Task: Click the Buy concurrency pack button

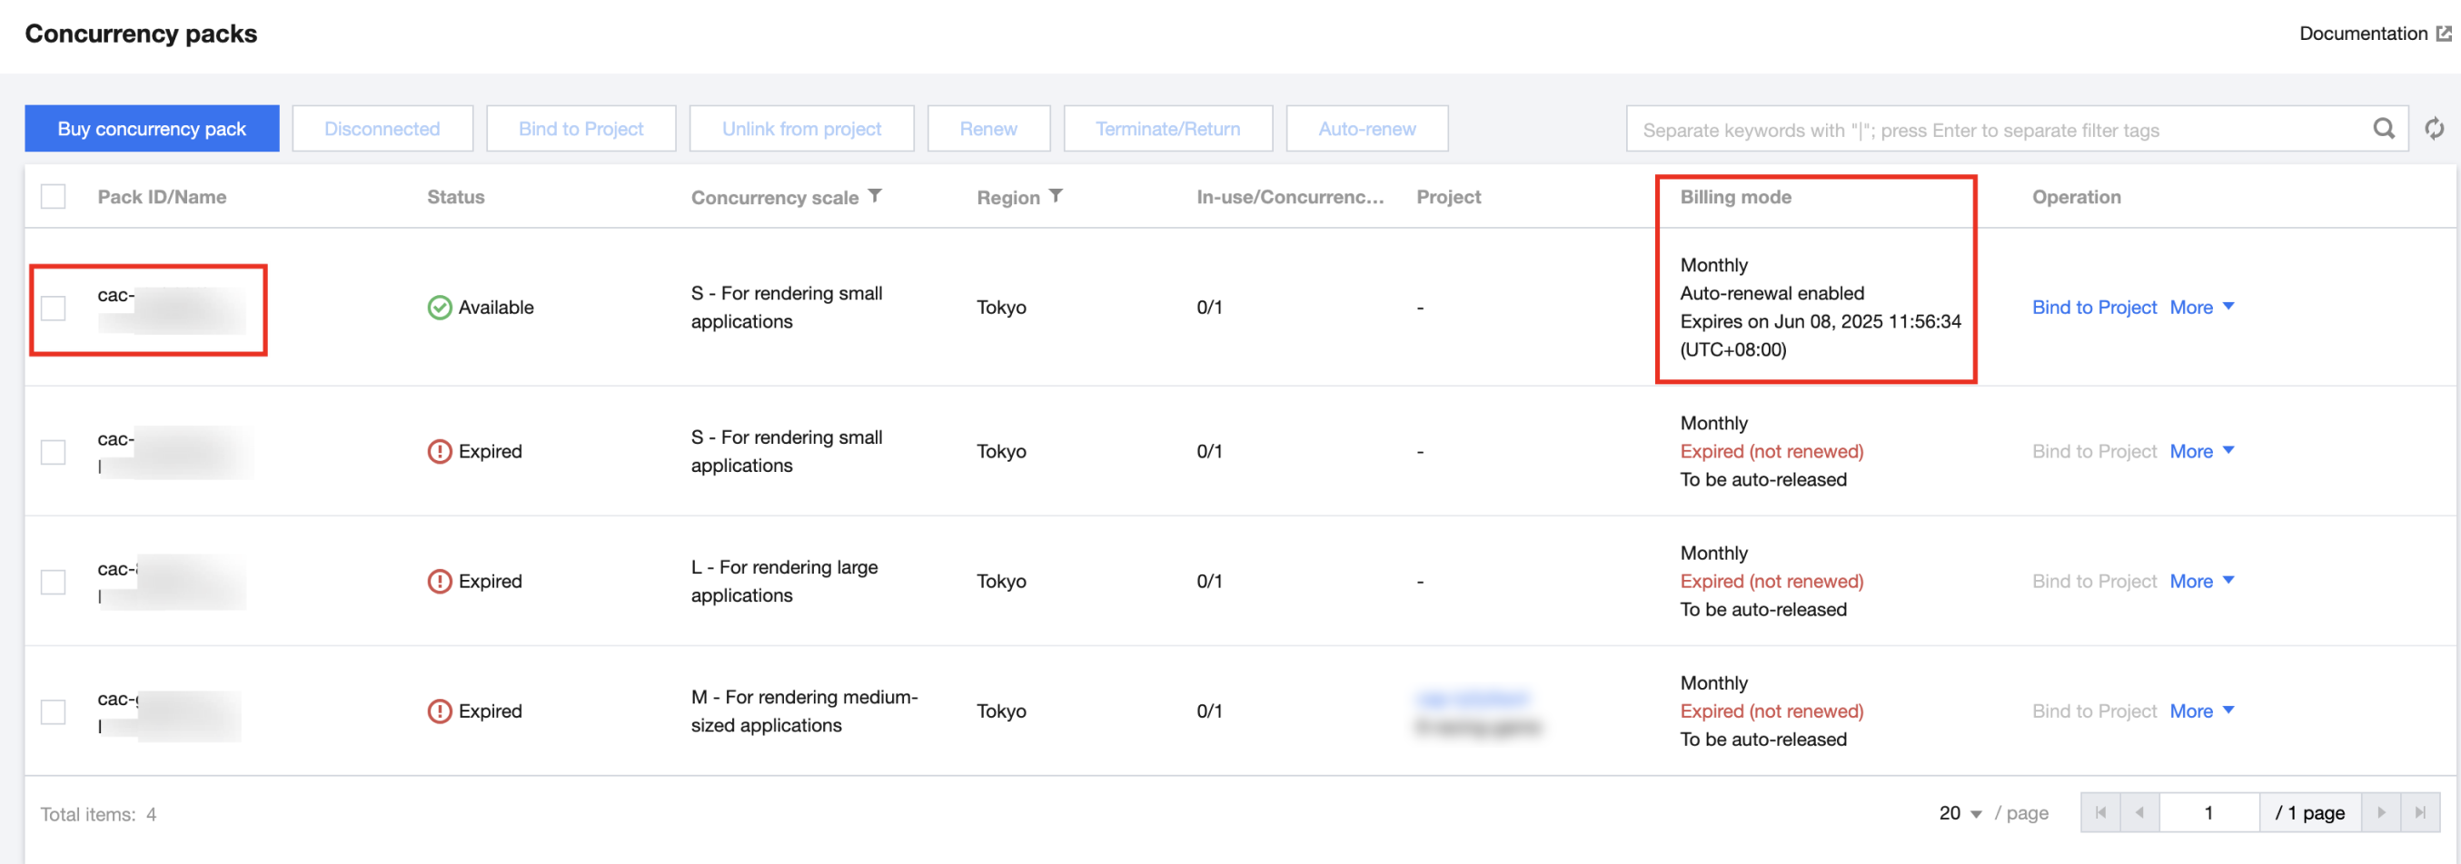Action: pos(152,129)
